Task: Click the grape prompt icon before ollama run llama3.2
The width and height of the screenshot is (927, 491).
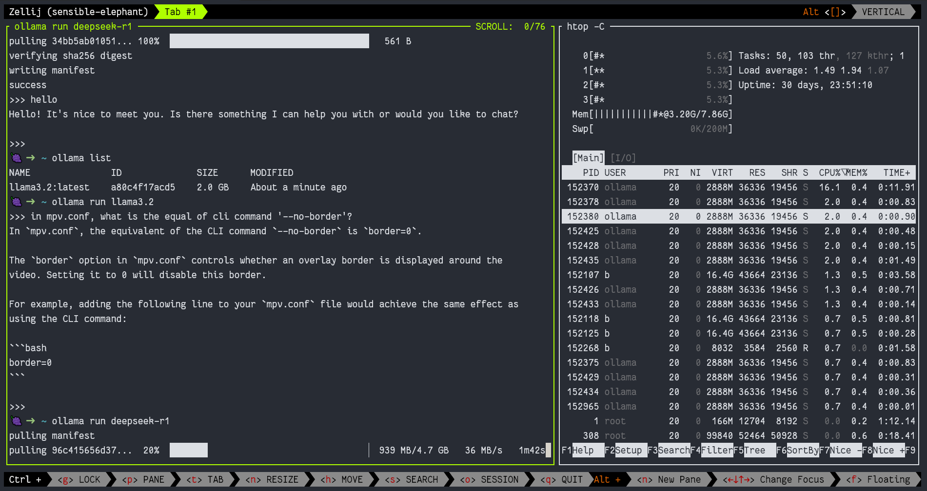Action: 17,202
